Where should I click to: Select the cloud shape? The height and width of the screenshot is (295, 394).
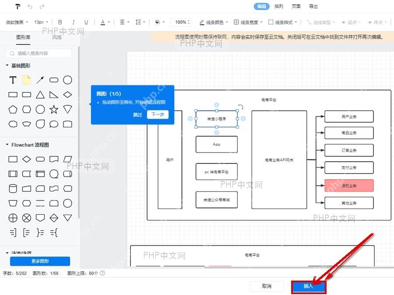[13, 124]
